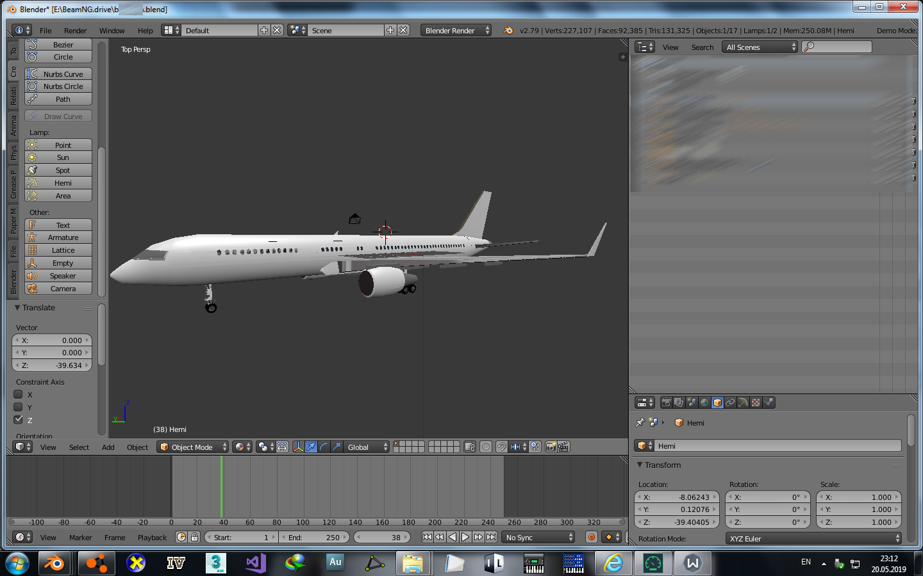The width and height of the screenshot is (923, 576).
Task: Open the Render Layers properties tab
Action: pos(679,403)
